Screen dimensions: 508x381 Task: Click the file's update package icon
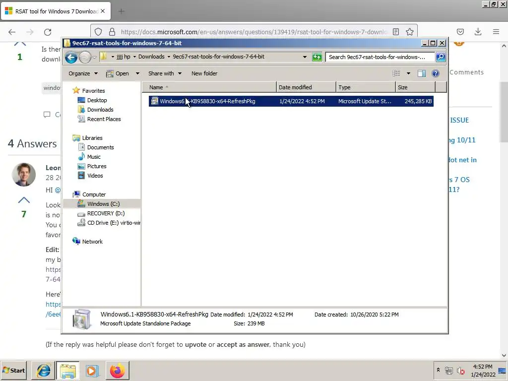click(x=155, y=101)
